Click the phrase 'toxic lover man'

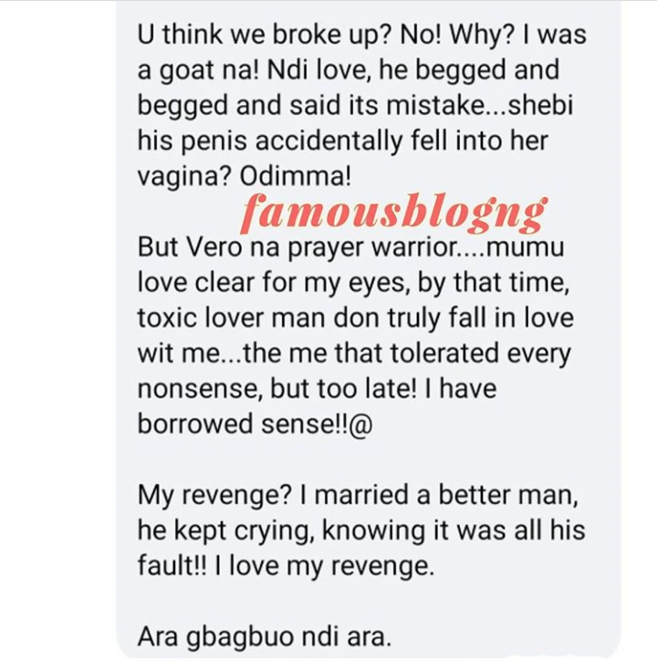tap(232, 318)
